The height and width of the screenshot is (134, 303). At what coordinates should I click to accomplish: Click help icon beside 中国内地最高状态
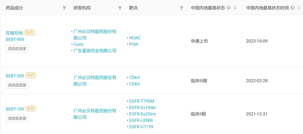[229, 8]
